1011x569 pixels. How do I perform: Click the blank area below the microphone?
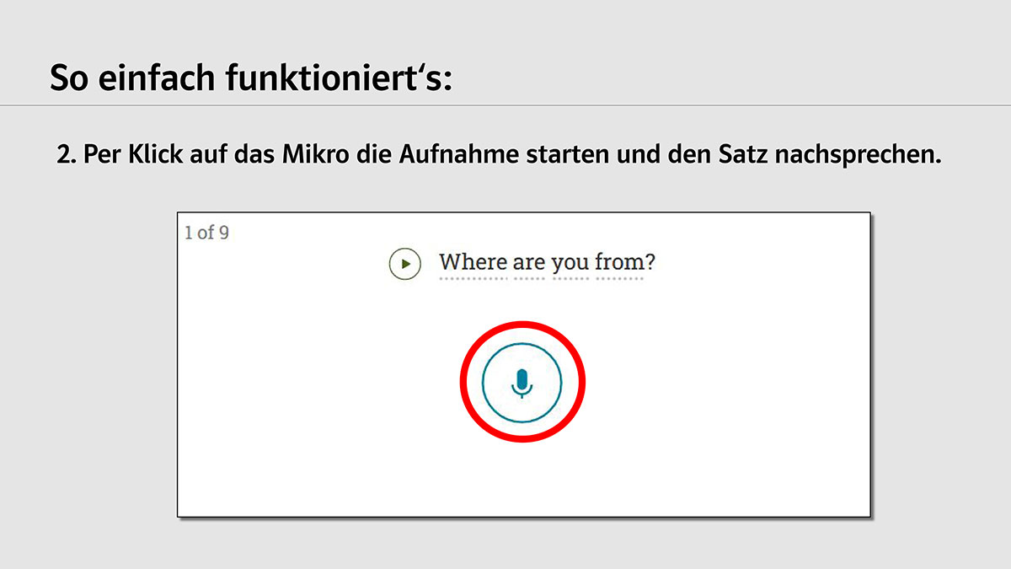[522, 479]
